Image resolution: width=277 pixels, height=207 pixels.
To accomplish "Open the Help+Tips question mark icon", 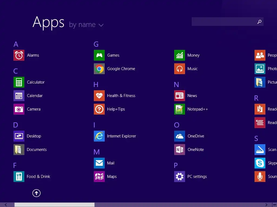I will point(99,109).
